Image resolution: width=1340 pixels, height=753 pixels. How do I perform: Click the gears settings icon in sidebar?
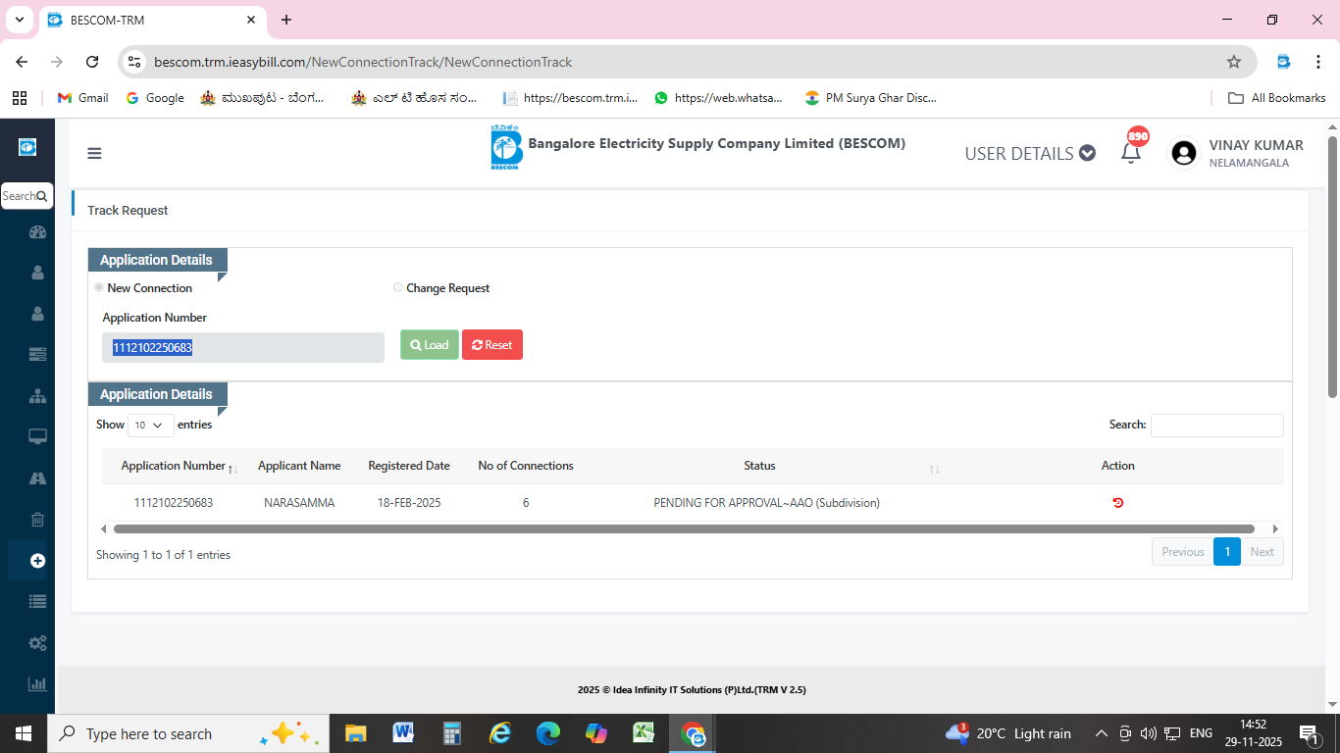(x=37, y=643)
